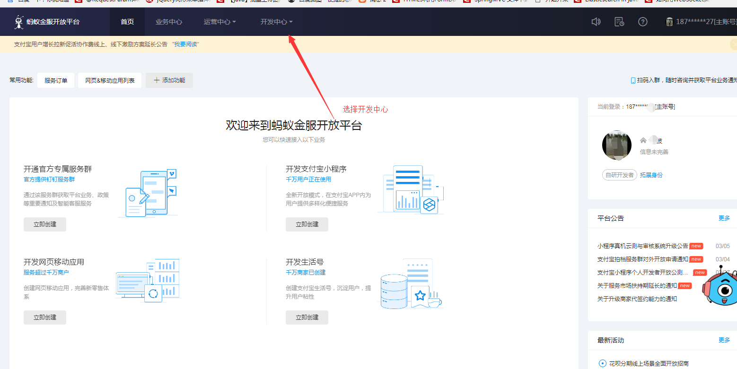
Task: Click the 开发生活号 database illustration
Action: (x=411, y=284)
